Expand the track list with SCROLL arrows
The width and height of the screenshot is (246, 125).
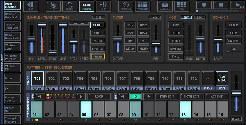208,79
